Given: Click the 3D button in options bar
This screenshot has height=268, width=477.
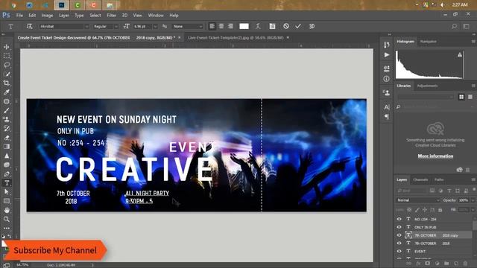Looking at the screenshot, I should (x=312, y=27).
